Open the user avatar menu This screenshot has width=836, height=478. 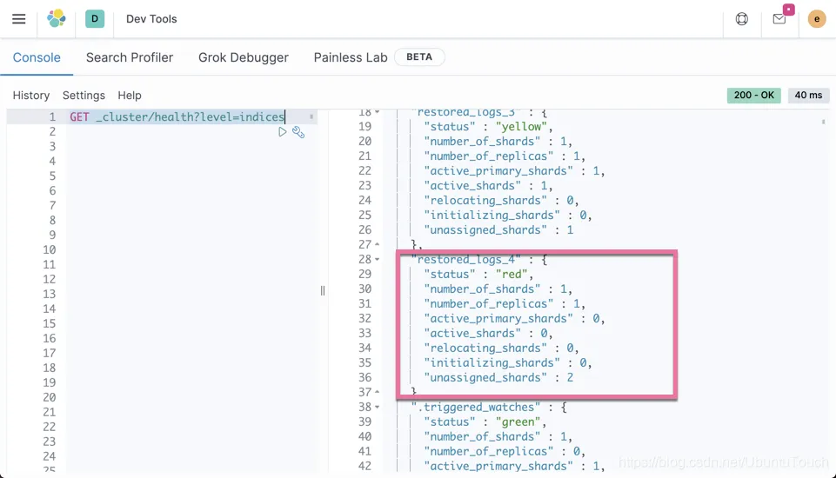click(x=816, y=19)
